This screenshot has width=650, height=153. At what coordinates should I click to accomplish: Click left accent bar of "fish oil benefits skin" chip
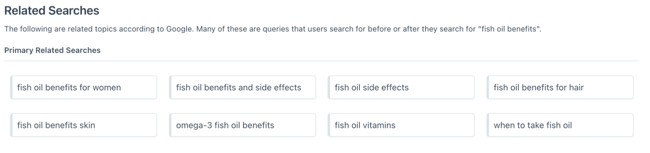(x=11, y=125)
